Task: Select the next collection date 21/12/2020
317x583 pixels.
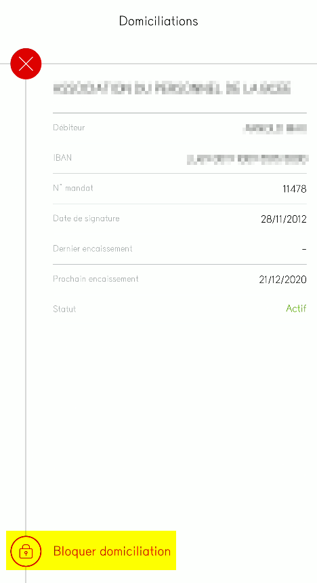Action: [x=283, y=280]
